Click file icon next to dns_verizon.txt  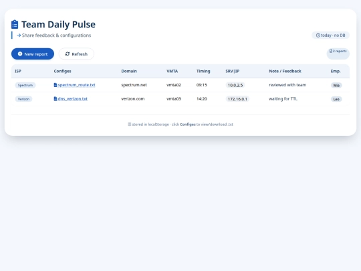pos(55,98)
